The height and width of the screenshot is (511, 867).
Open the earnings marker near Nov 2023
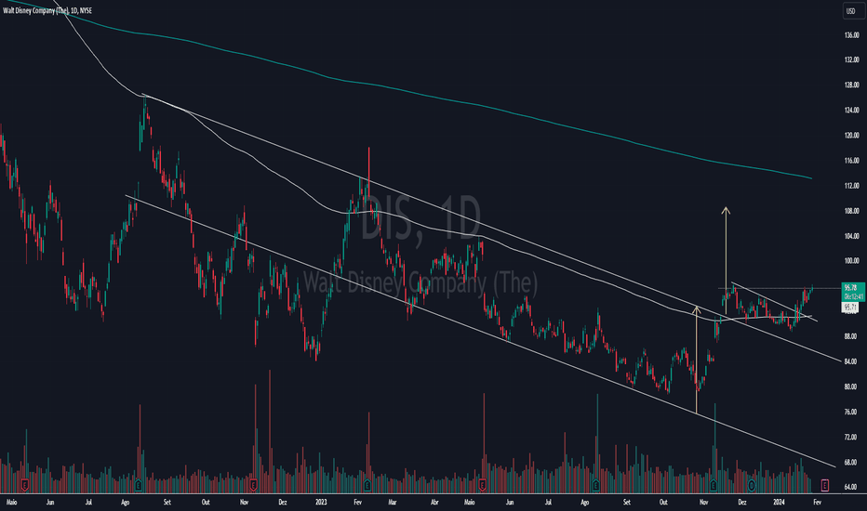coord(714,485)
